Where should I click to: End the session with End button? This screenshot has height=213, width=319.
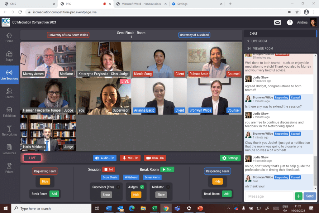[109, 170]
